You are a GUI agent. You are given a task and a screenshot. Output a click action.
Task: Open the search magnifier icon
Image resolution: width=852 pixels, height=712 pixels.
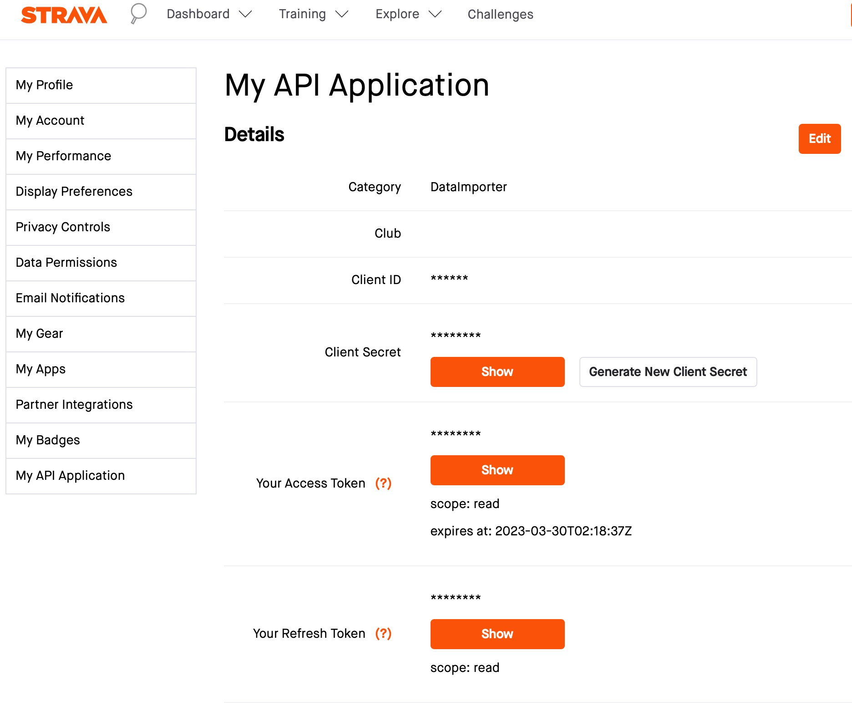point(138,14)
